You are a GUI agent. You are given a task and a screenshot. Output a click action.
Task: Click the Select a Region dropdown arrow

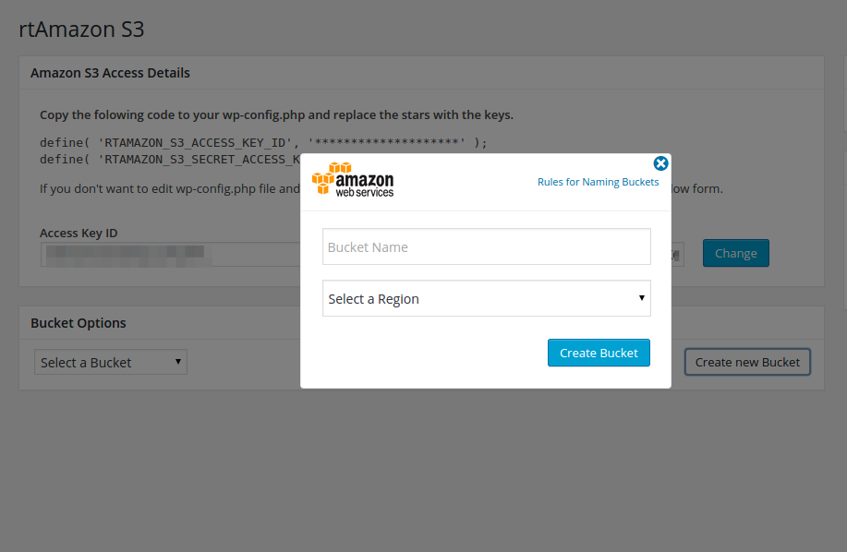[x=641, y=298]
